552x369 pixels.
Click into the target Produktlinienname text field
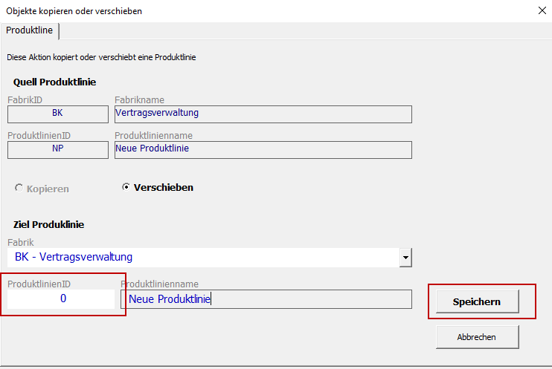click(265, 299)
